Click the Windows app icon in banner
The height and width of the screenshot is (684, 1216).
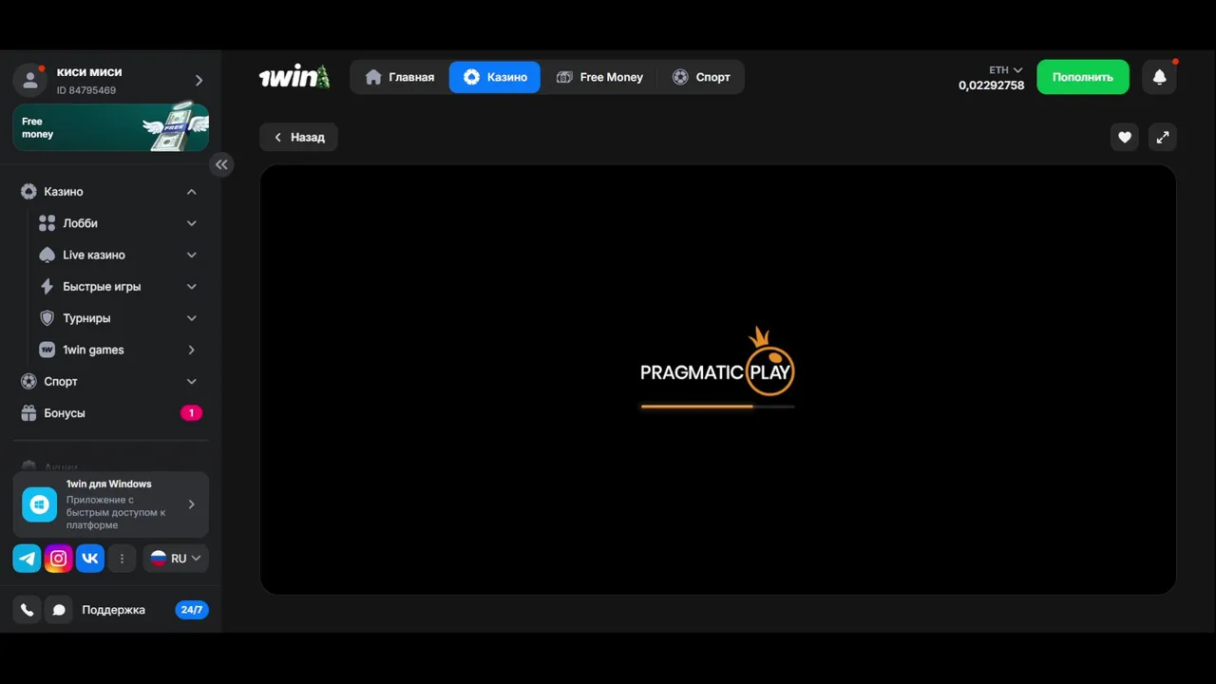pyautogui.click(x=39, y=504)
